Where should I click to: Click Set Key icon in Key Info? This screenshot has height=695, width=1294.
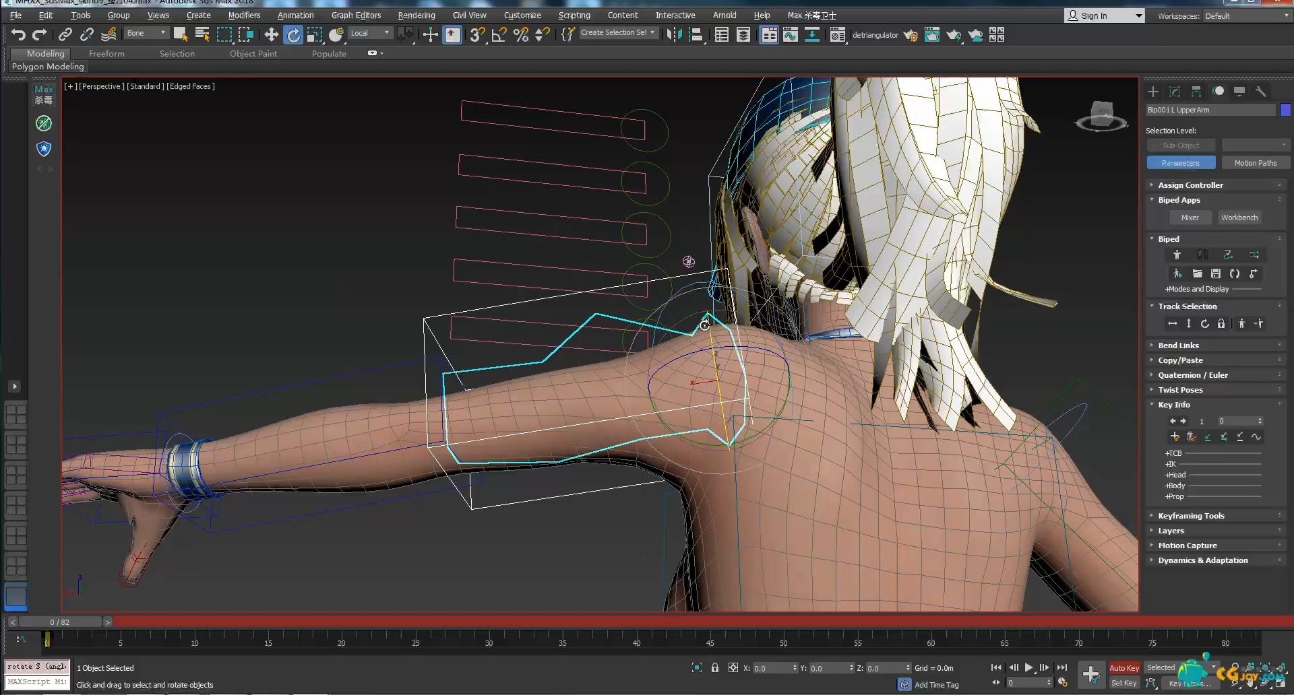(x=1175, y=436)
